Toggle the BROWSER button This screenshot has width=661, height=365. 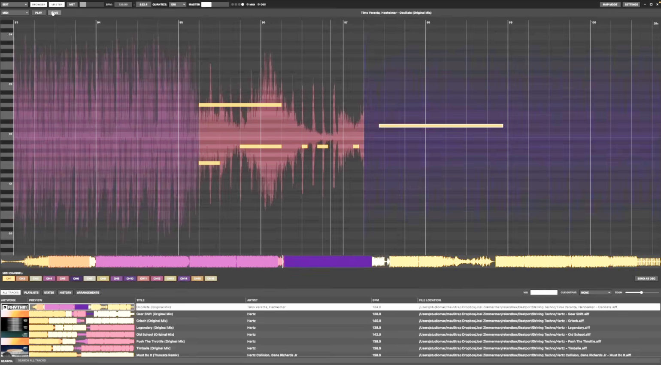[x=39, y=4]
